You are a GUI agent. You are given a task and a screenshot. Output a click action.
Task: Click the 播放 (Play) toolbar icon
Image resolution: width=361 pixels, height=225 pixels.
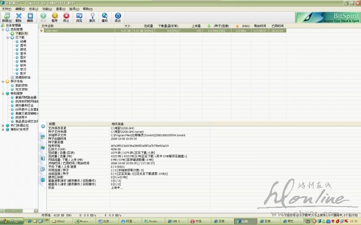[105, 17]
